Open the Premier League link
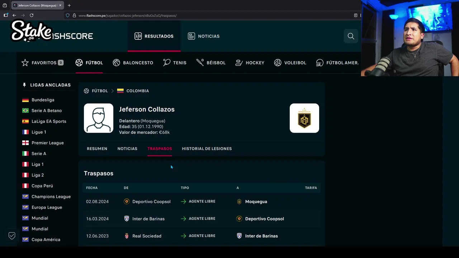The height and width of the screenshot is (258, 459). [48, 143]
